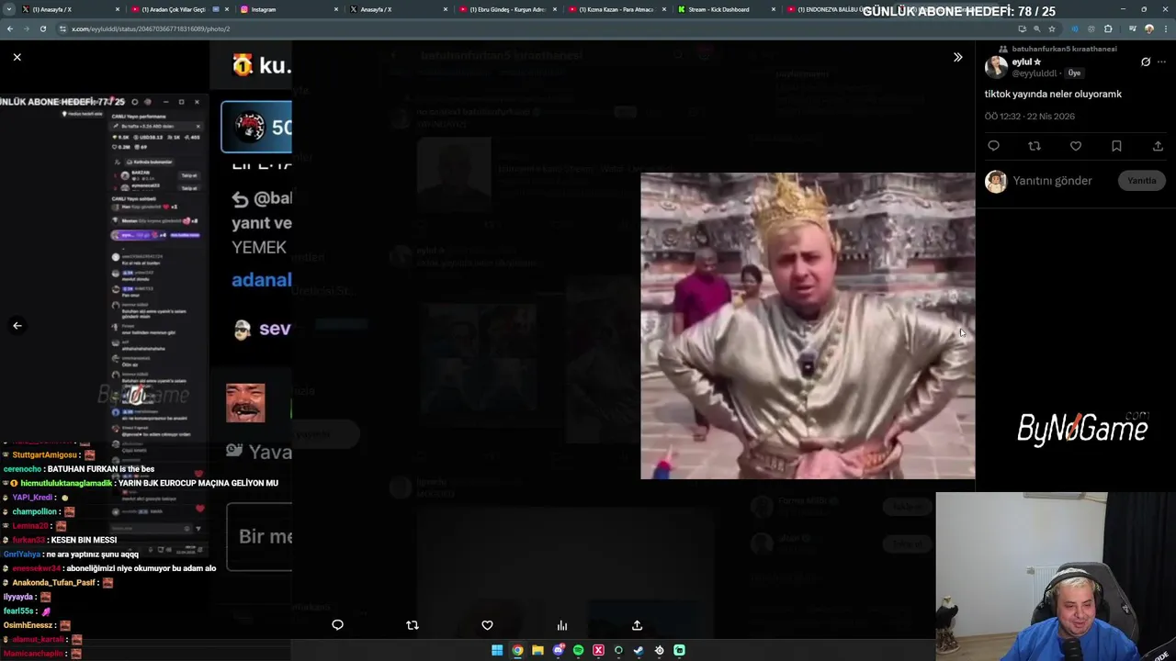The height and width of the screenshot is (661, 1176).
Task: Switch to the 'Aradan Çok Yıllar Geçti' tab
Action: (179, 9)
